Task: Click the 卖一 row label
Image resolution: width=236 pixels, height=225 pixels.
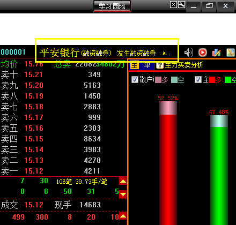Action: click(9, 171)
